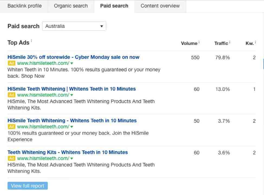The width and height of the screenshot is (264, 195).
Task: Click Ad badge under HiSmile Teeth Whitening - title
Action: point(11,127)
